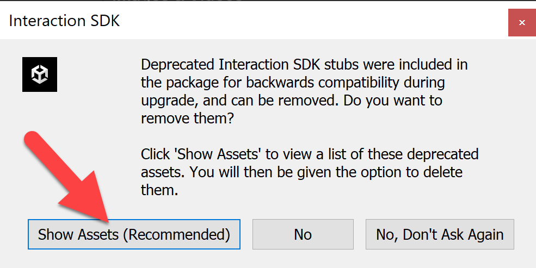Select No, Don't Ask Again
The image size is (536, 268).
440,234
